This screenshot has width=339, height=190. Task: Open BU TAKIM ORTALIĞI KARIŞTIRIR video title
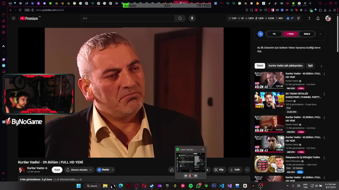303,95
